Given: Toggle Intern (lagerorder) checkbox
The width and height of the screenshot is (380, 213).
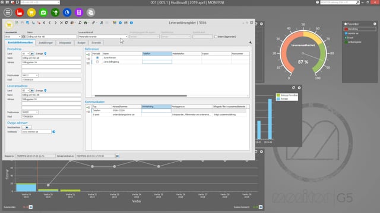Looking at the screenshot, I should coord(216,37).
